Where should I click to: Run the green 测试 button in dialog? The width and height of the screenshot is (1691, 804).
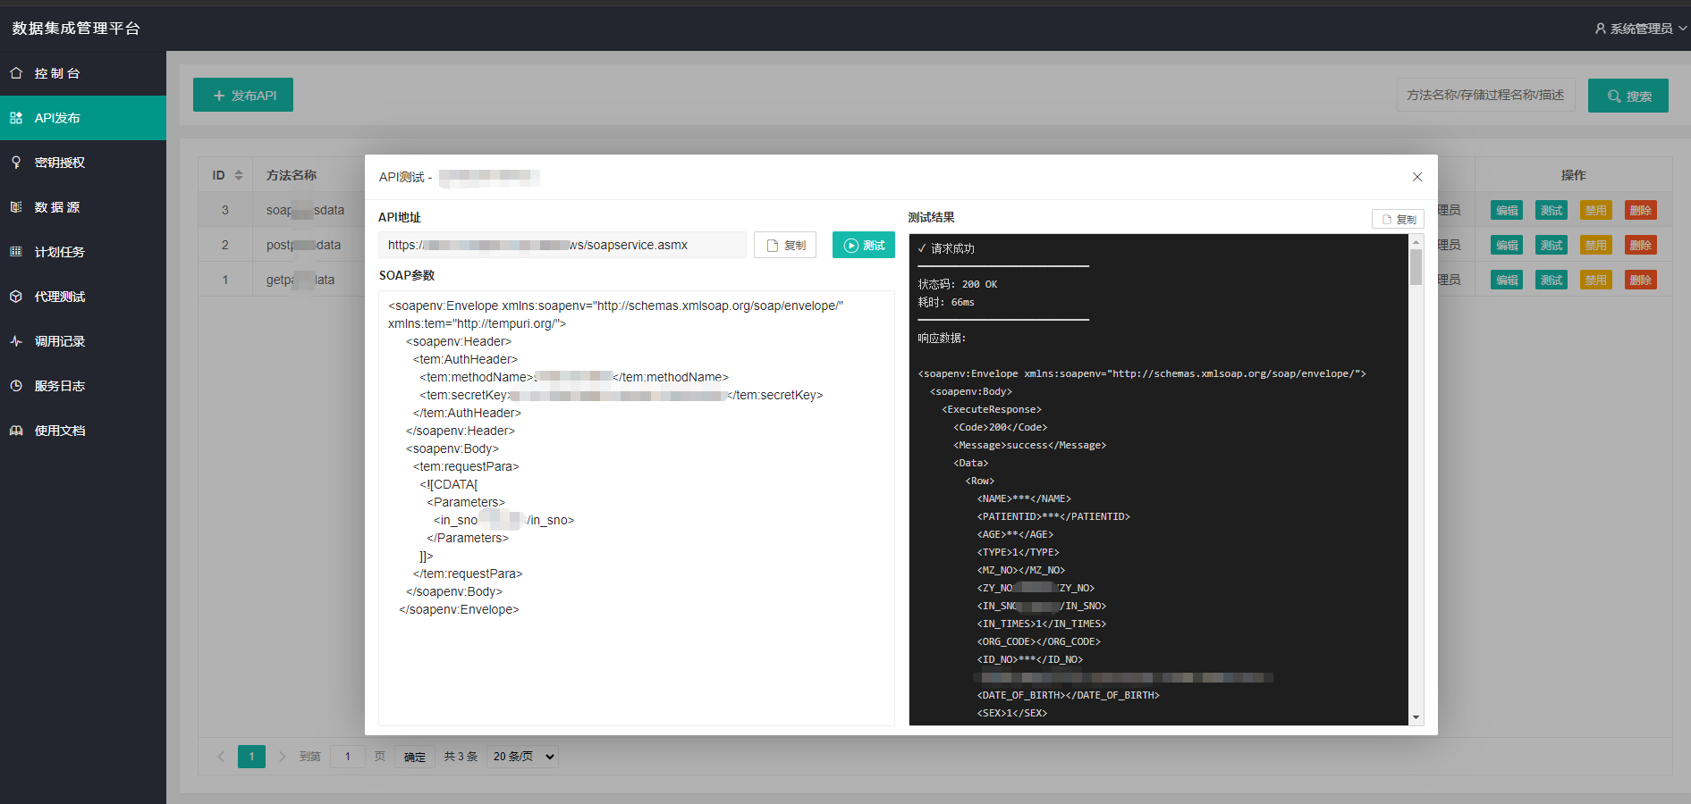pyautogui.click(x=863, y=245)
